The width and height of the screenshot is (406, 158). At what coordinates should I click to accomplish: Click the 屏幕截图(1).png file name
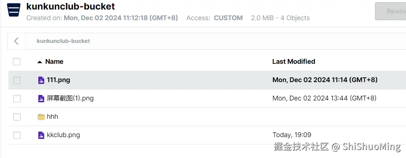[70, 98]
